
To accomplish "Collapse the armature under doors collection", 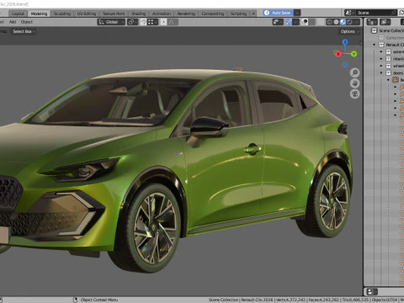I will tap(388, 80).
